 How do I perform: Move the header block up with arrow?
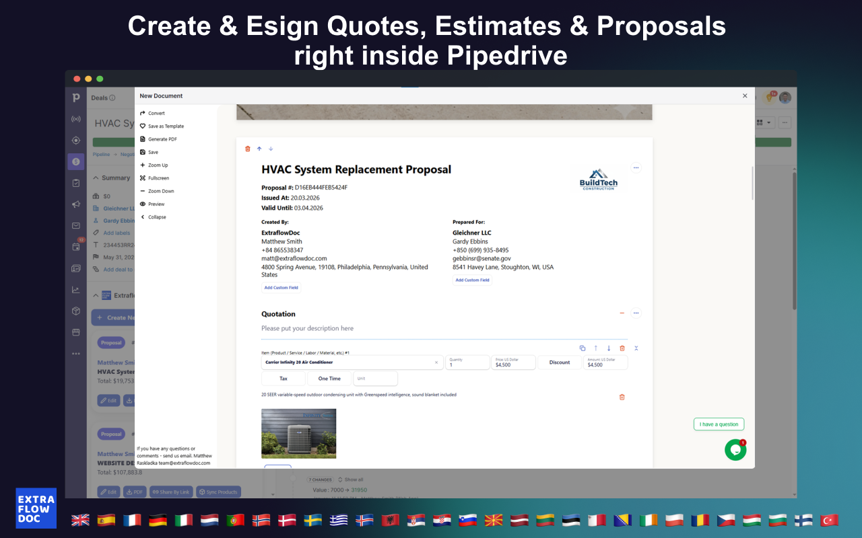coord(259,149)
